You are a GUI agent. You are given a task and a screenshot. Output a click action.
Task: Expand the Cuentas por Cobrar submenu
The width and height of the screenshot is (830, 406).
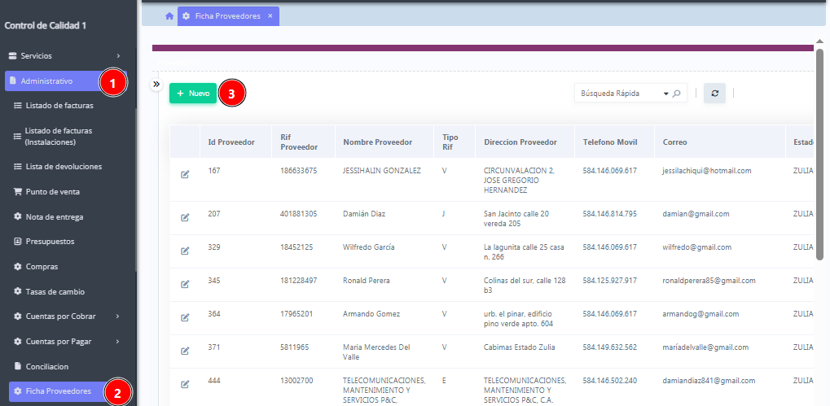[x=118, y=316]
